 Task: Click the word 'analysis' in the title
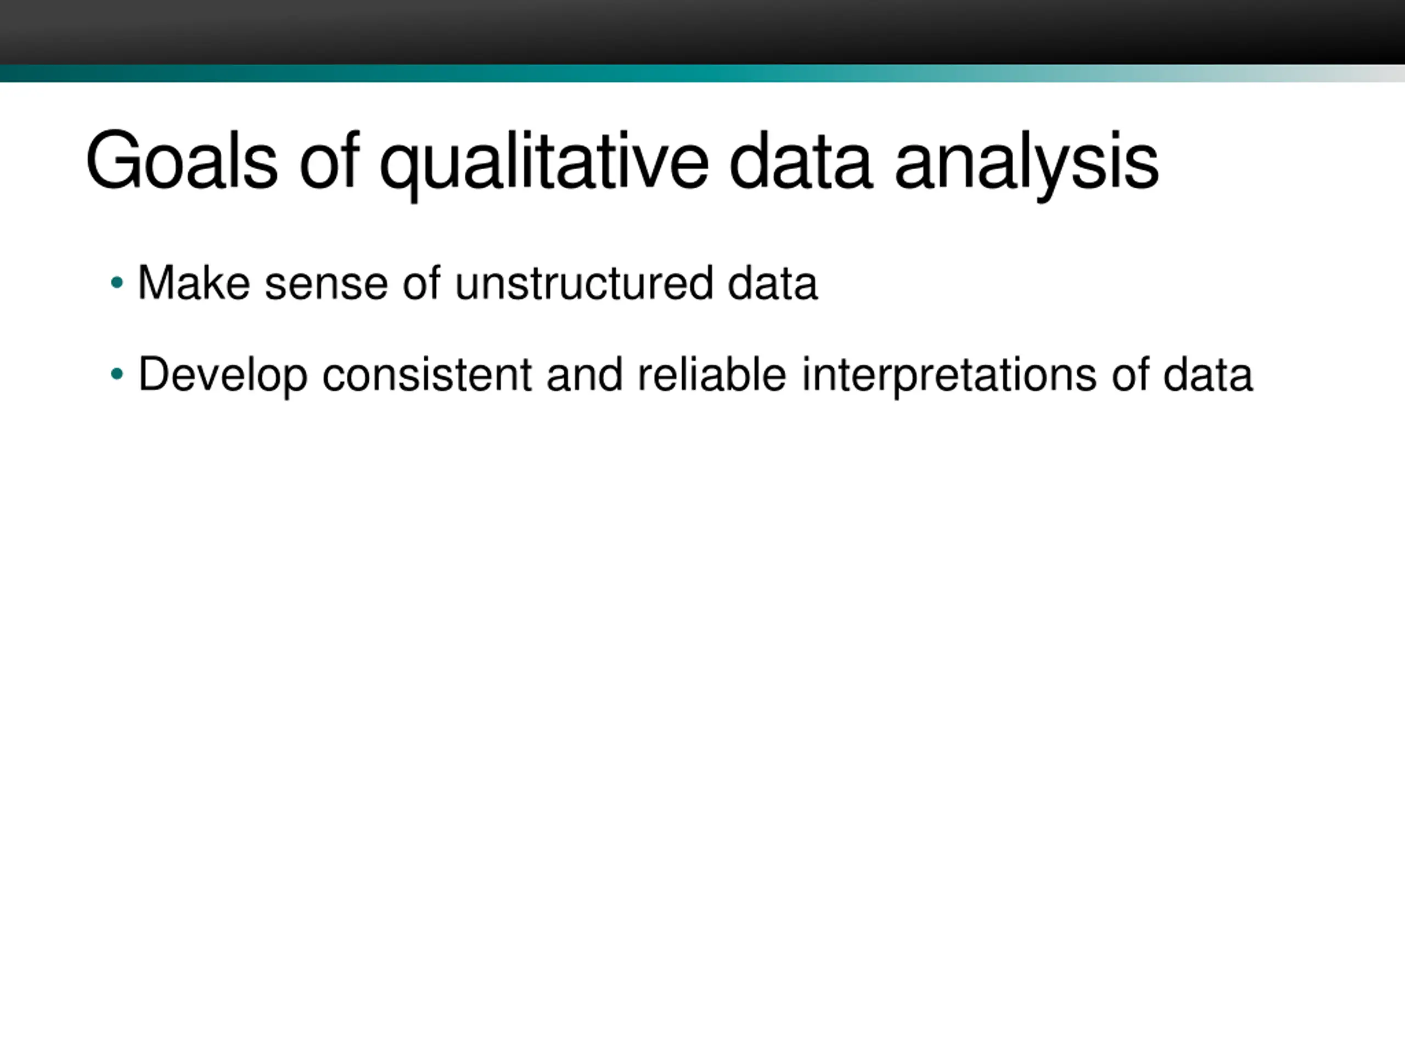tap(1027, 165)
